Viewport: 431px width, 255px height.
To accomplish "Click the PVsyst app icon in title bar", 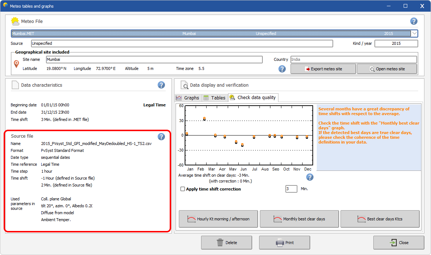I will coord(5,5).
